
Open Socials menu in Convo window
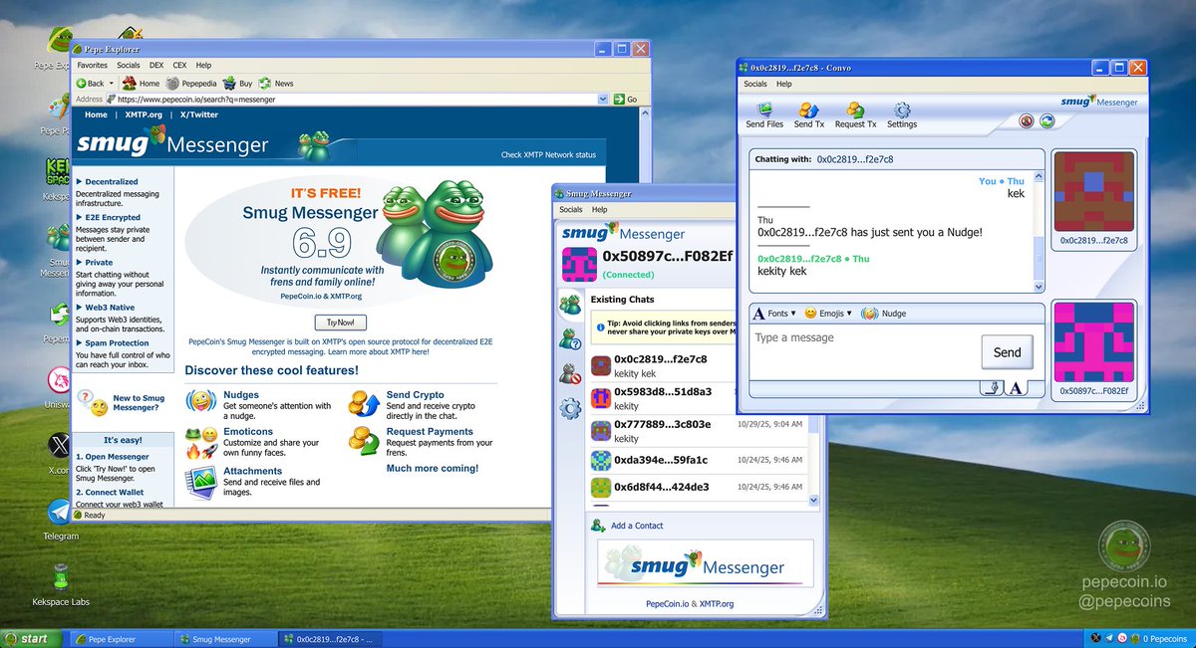755,84
